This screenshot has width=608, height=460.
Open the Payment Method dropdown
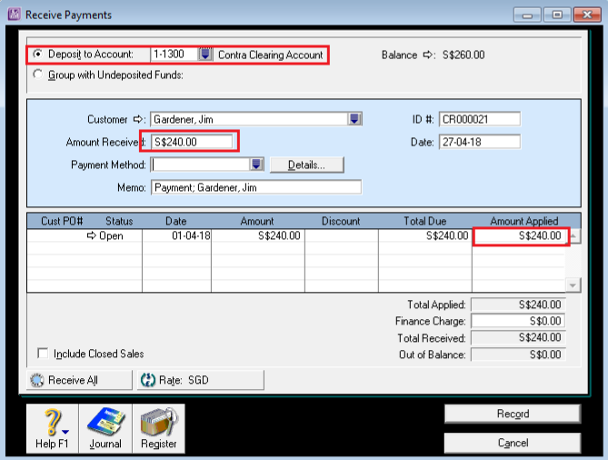[x=256, y=165]
